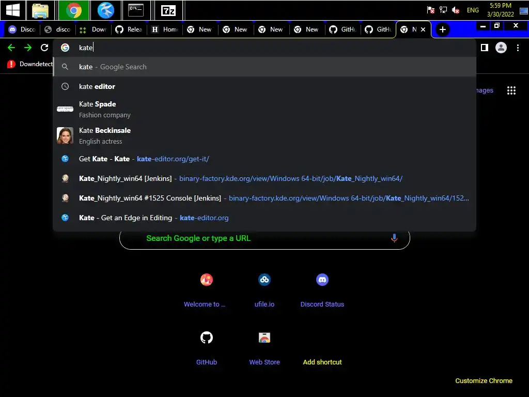Open the ufile.io shortcut

click(x=264, y=291)
